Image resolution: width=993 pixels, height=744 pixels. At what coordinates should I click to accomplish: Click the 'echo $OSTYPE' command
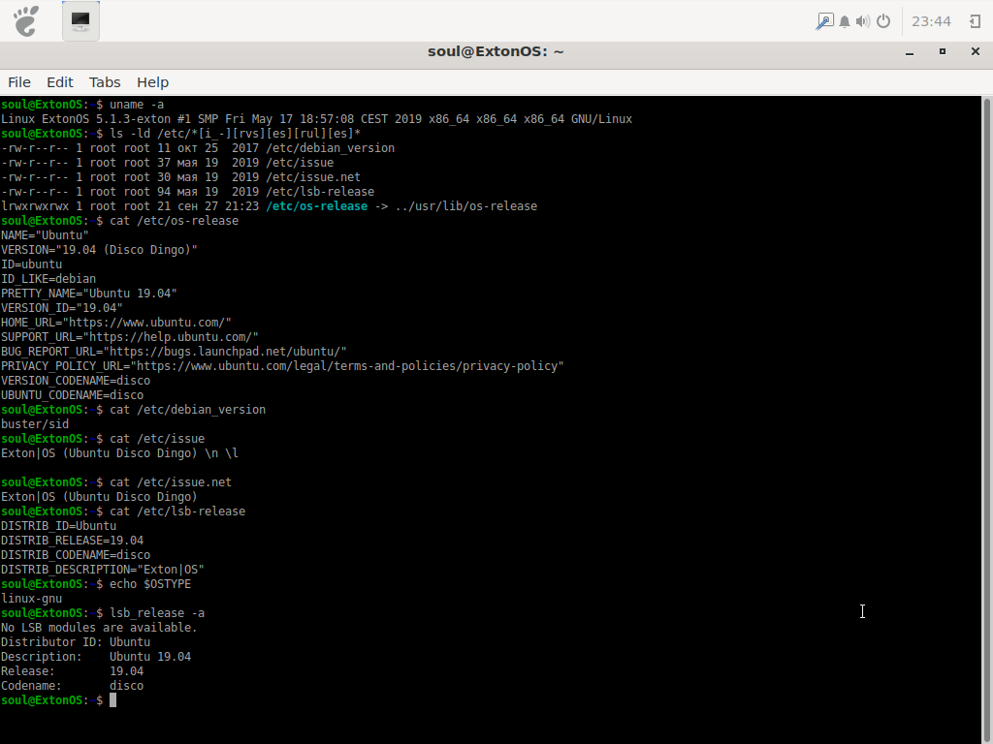[x=150, y=584]
